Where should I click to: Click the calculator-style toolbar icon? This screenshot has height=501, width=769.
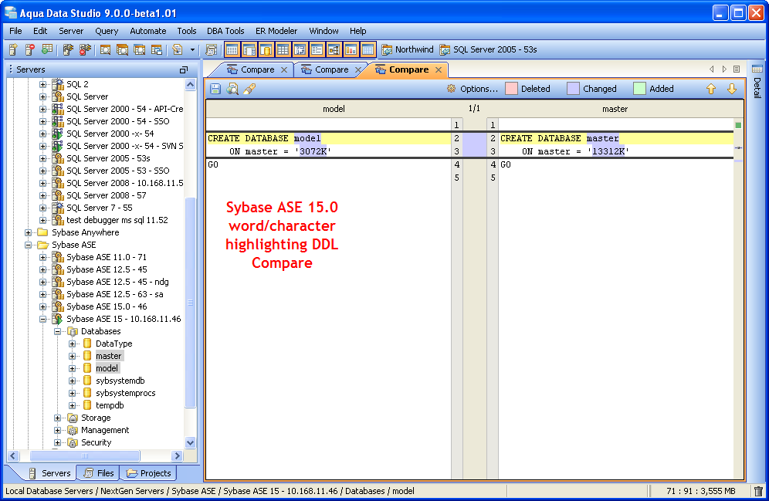pyautogui.click(x=212, y=49)
